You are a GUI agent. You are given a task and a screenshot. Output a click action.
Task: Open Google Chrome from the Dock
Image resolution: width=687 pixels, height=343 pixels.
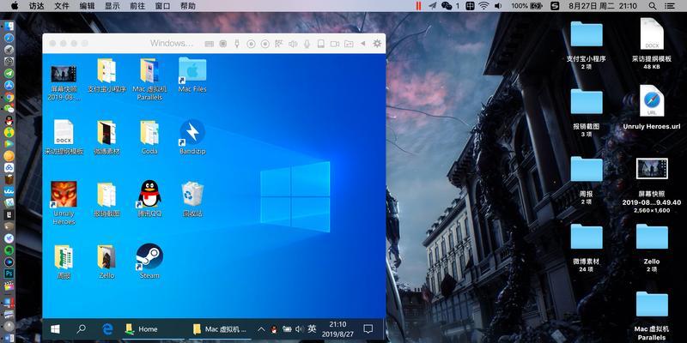pyautogui.click(x=9, y=97)
